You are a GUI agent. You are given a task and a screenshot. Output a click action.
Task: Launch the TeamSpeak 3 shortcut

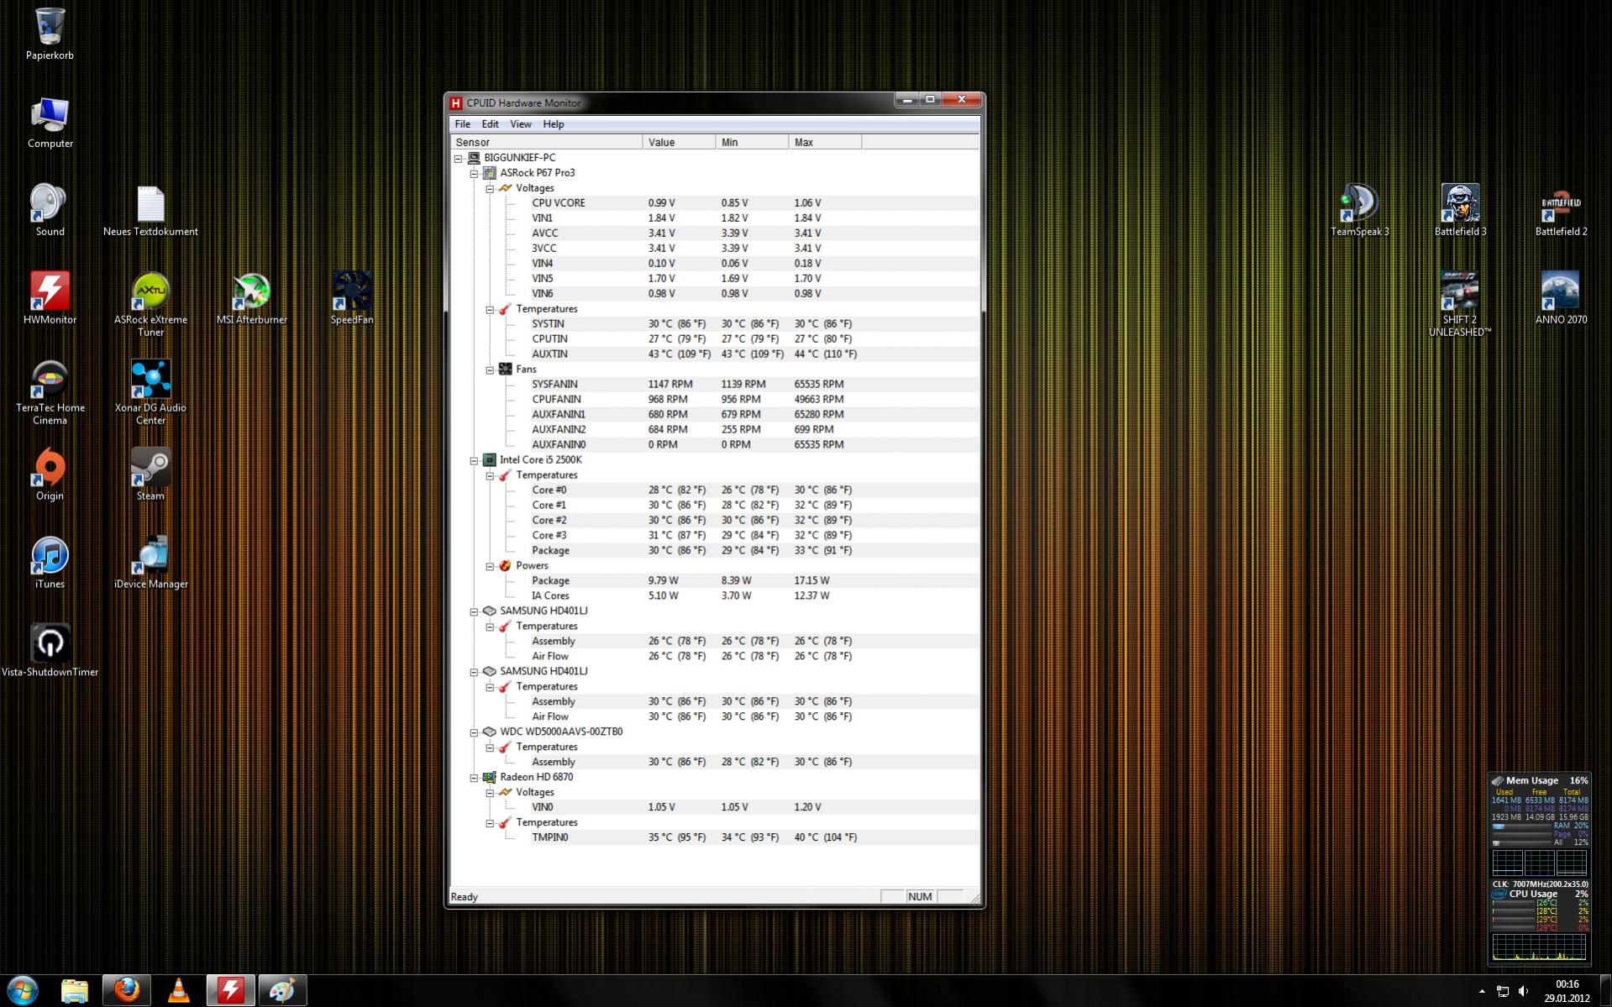pyautogui.click(x=1359, y=210)
